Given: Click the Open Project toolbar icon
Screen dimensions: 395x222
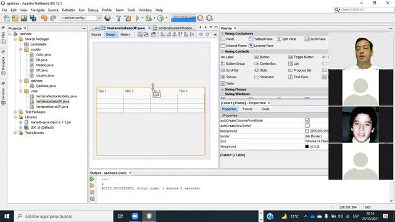Looking at the screenshot, I should (24, 18).
